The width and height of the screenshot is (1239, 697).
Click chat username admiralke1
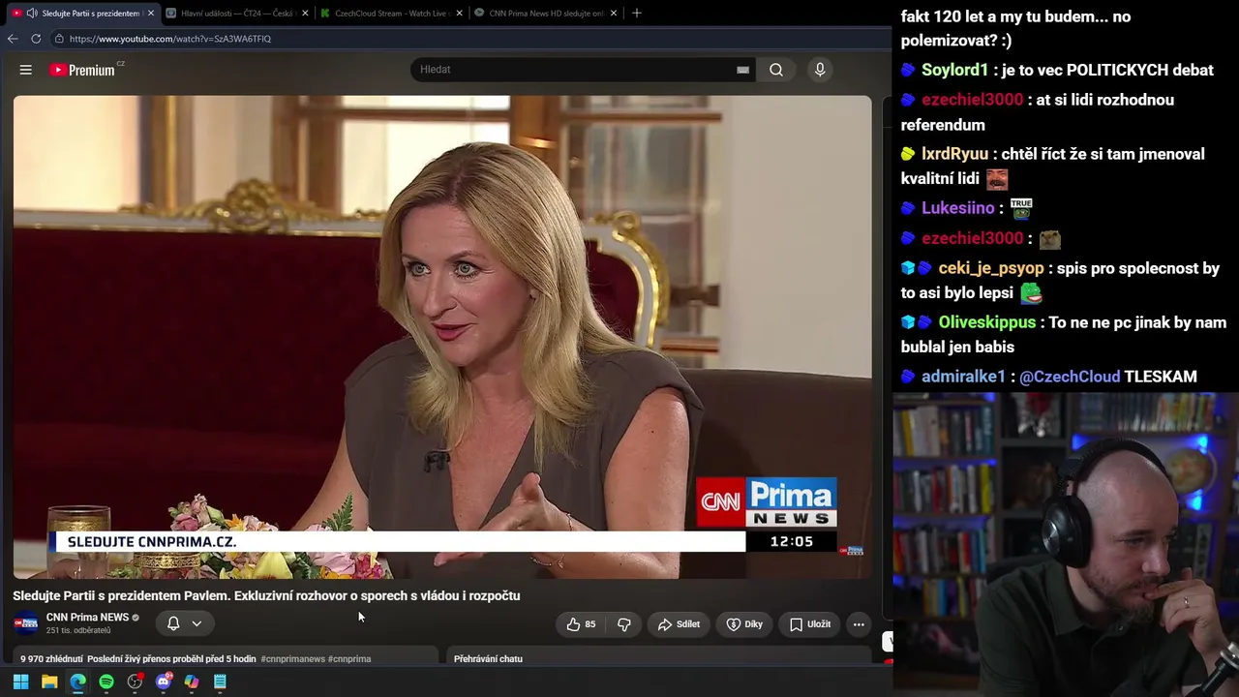click(964, 377)
